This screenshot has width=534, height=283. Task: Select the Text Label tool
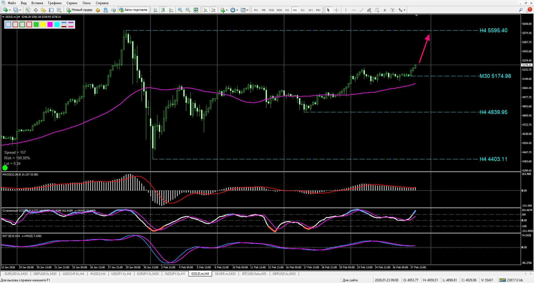tap(392, 10)
